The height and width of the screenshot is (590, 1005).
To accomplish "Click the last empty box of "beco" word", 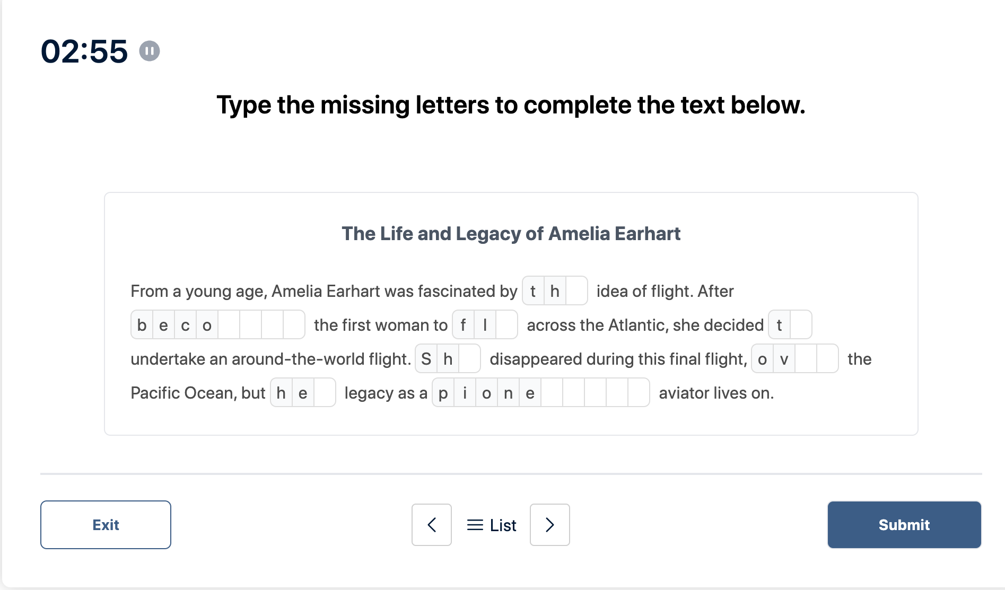I will (x=294, y=325).
